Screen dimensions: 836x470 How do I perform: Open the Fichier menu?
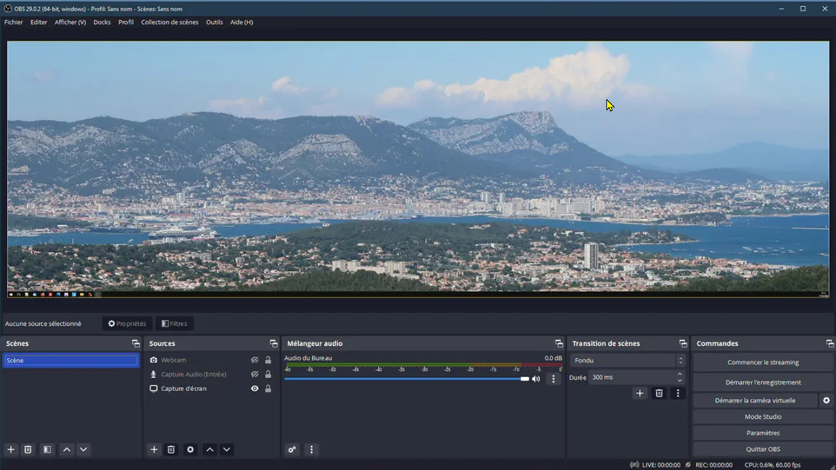pos(13,22)
